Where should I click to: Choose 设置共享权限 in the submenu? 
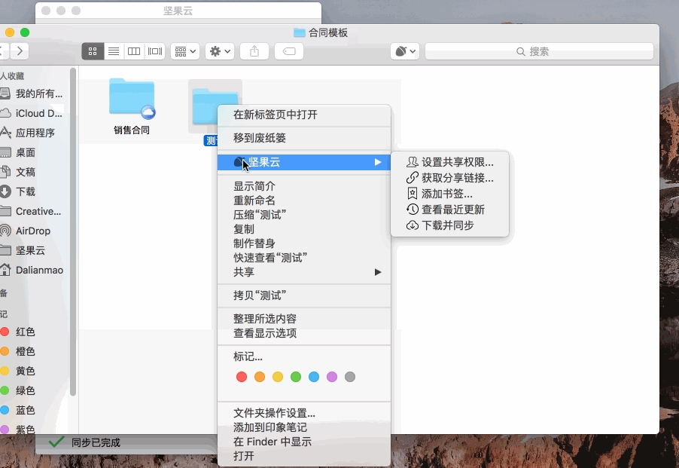(x=457, y=162)
